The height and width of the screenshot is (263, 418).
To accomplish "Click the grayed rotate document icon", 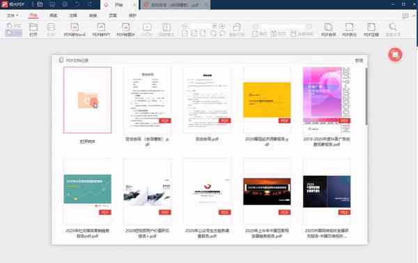I will click(237, 27).
